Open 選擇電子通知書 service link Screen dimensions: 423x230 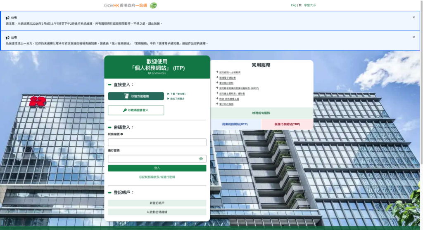pyautogui.click(x=228, y=78)
